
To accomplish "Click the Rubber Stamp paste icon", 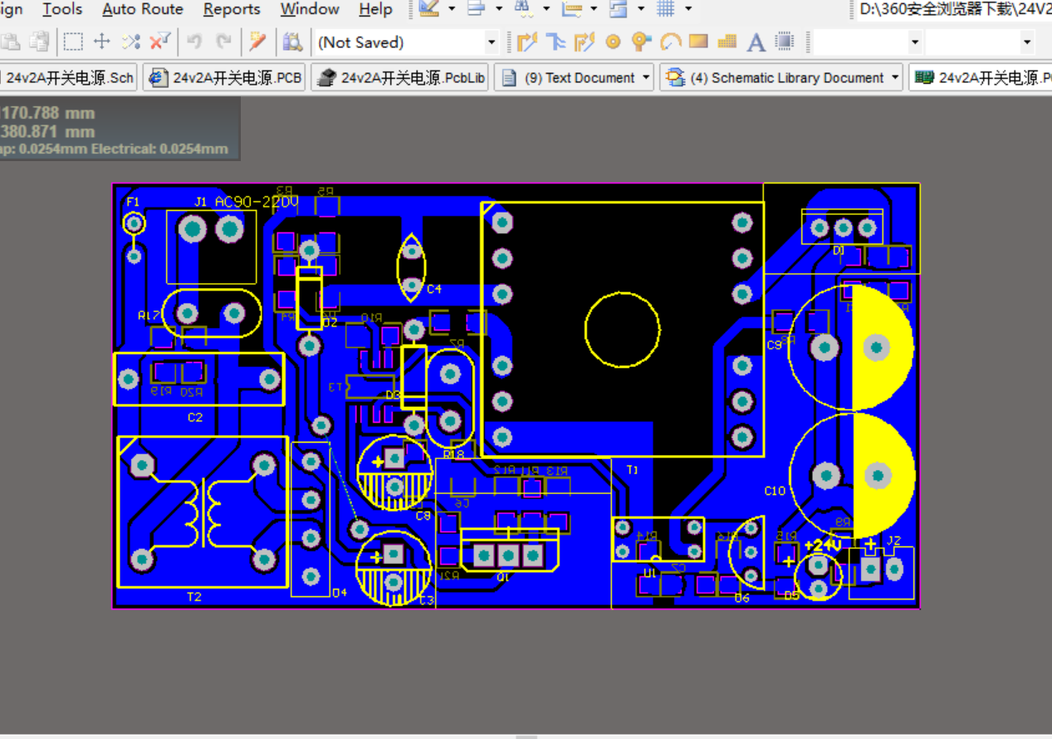I will pyautogui.click(x=39, y=42).
